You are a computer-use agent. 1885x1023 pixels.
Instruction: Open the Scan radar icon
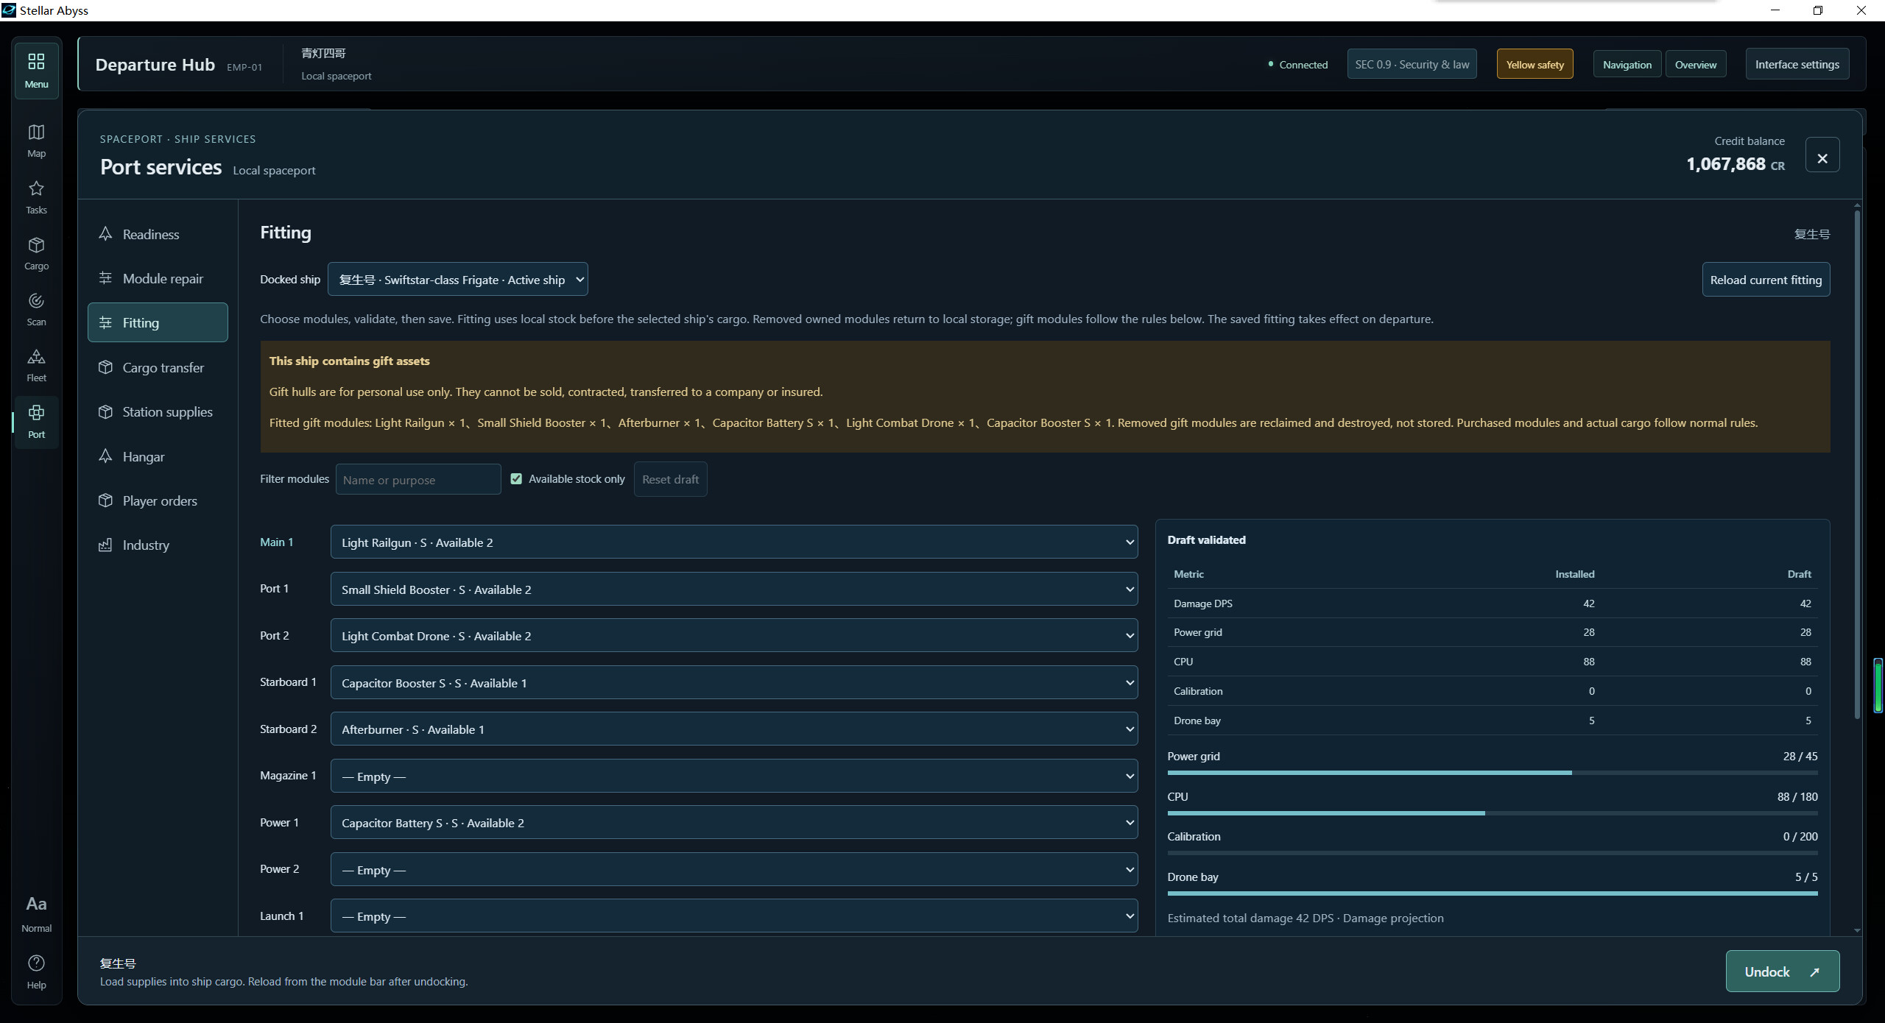pos(36,309)
